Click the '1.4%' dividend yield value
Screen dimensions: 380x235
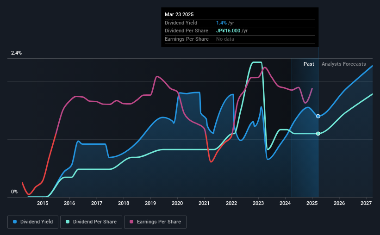(222, 23)
